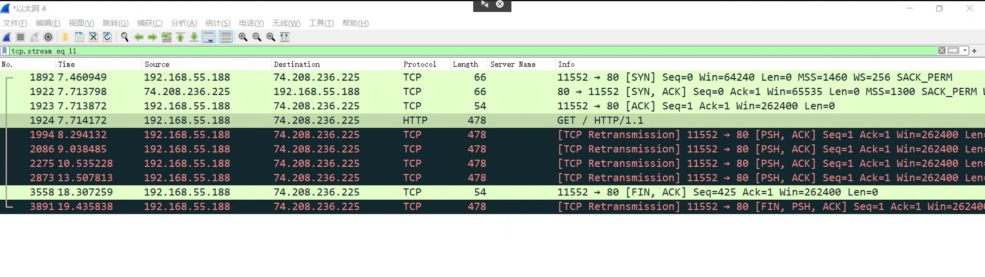Open capture options gear icon

click(x=48, y=37)
